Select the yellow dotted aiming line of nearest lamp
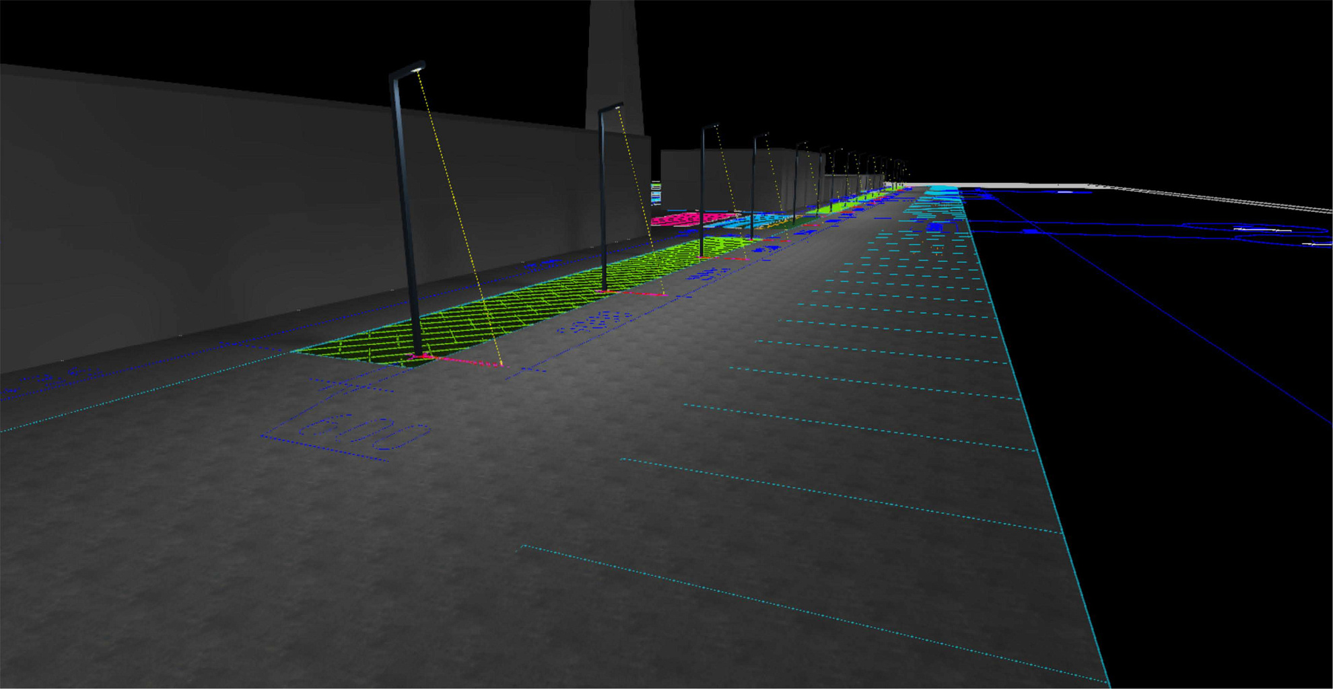Image resolution: width=1333 pixels, height=689 pixels. [460, 215]
